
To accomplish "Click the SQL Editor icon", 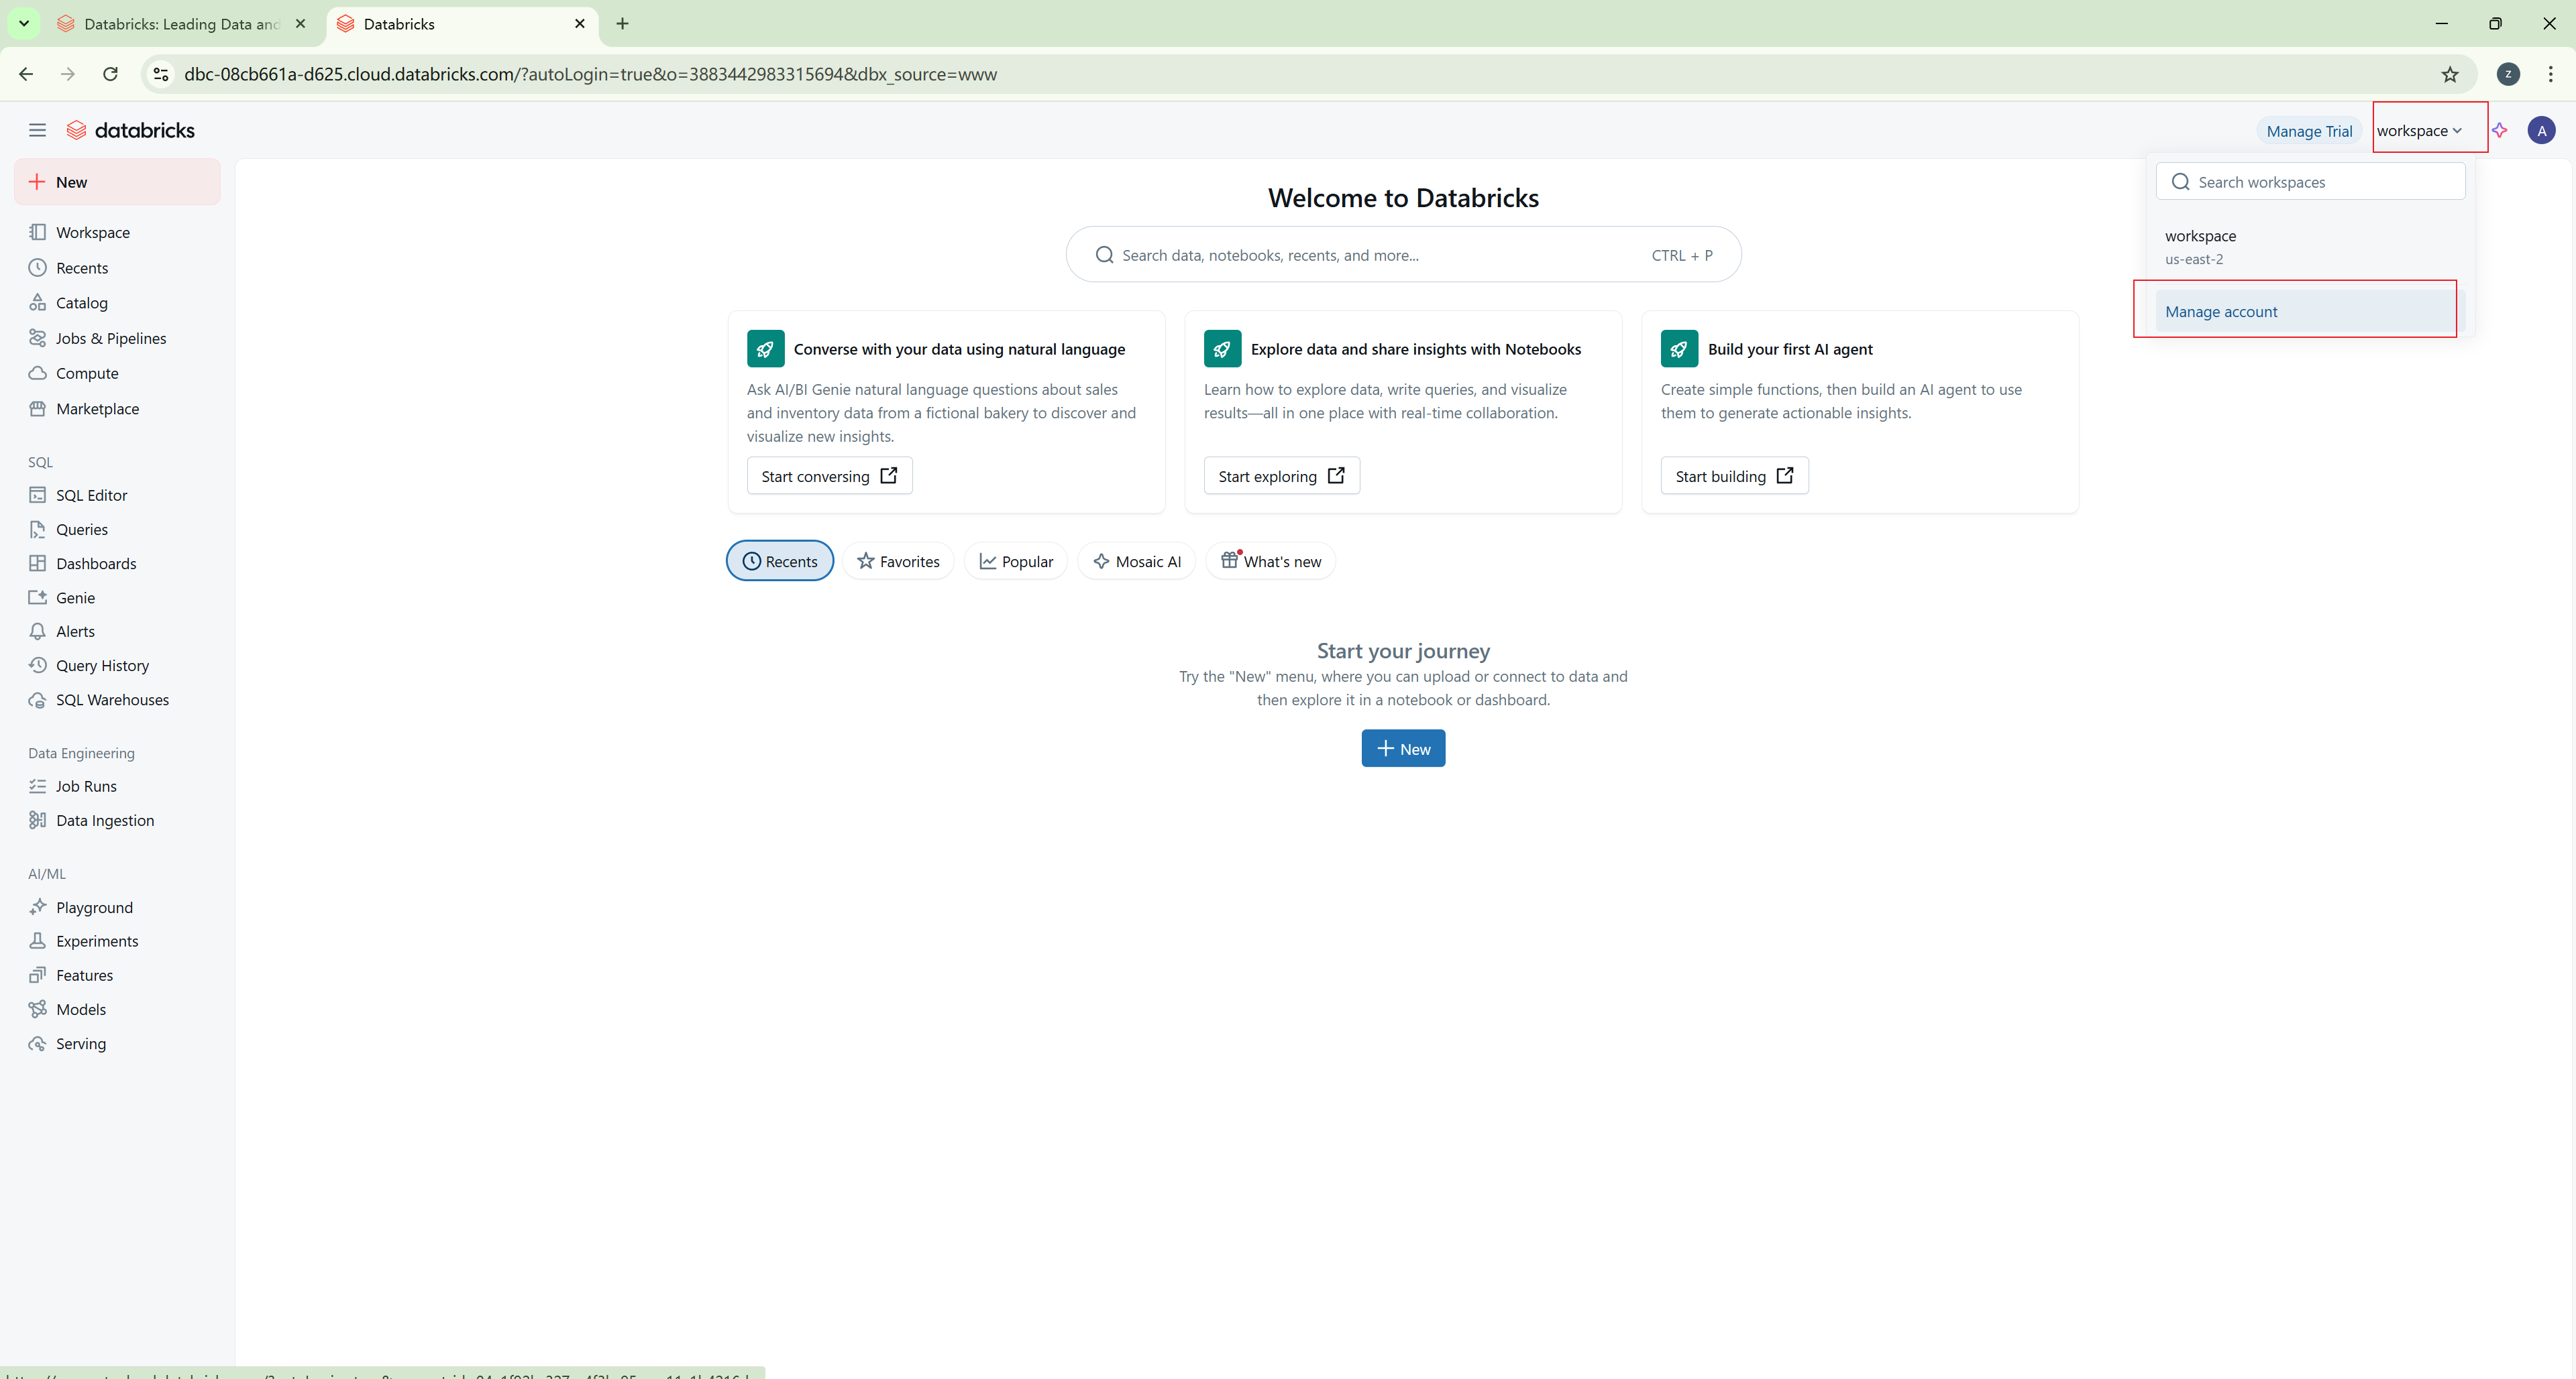I will (x=38, y=495).
